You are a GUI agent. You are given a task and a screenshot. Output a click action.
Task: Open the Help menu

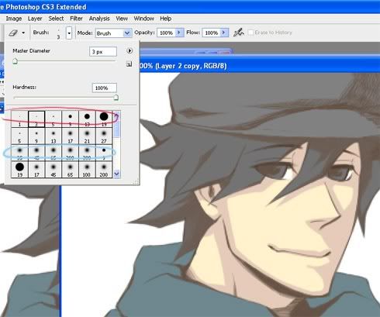pos(165,19)
